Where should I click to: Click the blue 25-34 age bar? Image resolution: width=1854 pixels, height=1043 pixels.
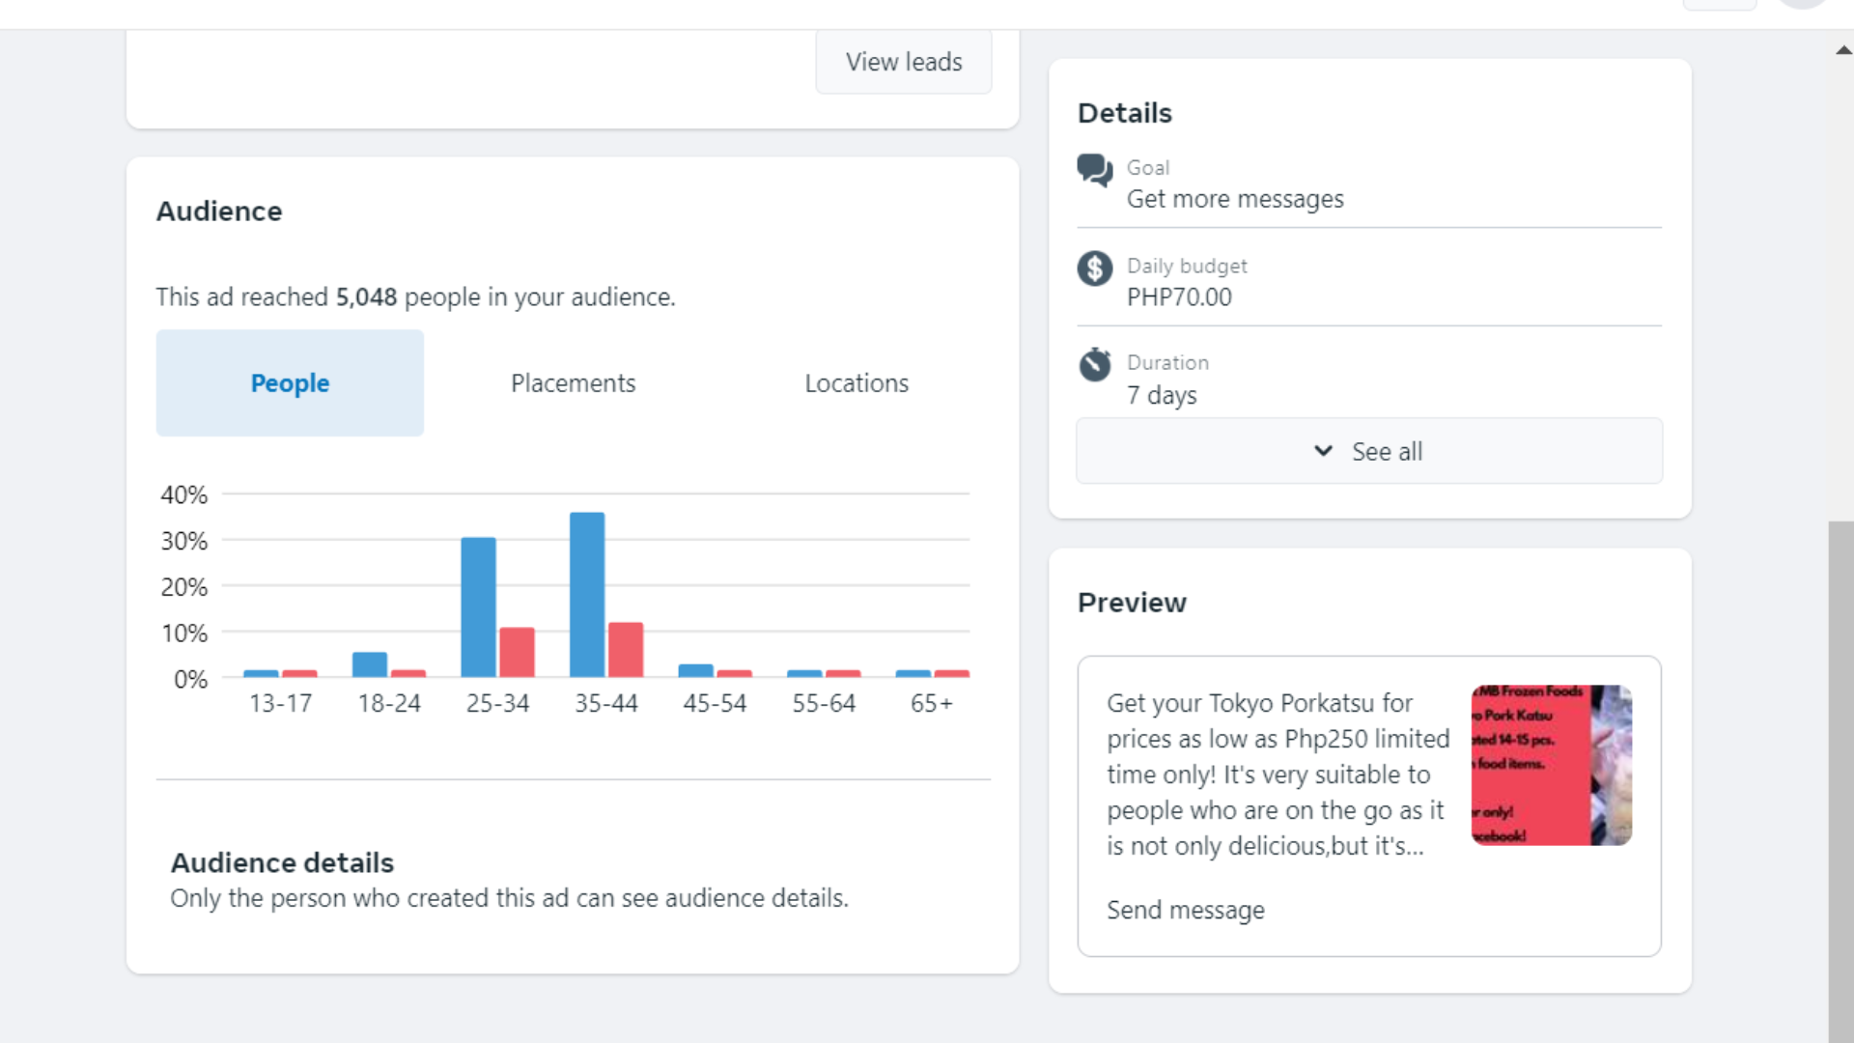pos(478,606)
